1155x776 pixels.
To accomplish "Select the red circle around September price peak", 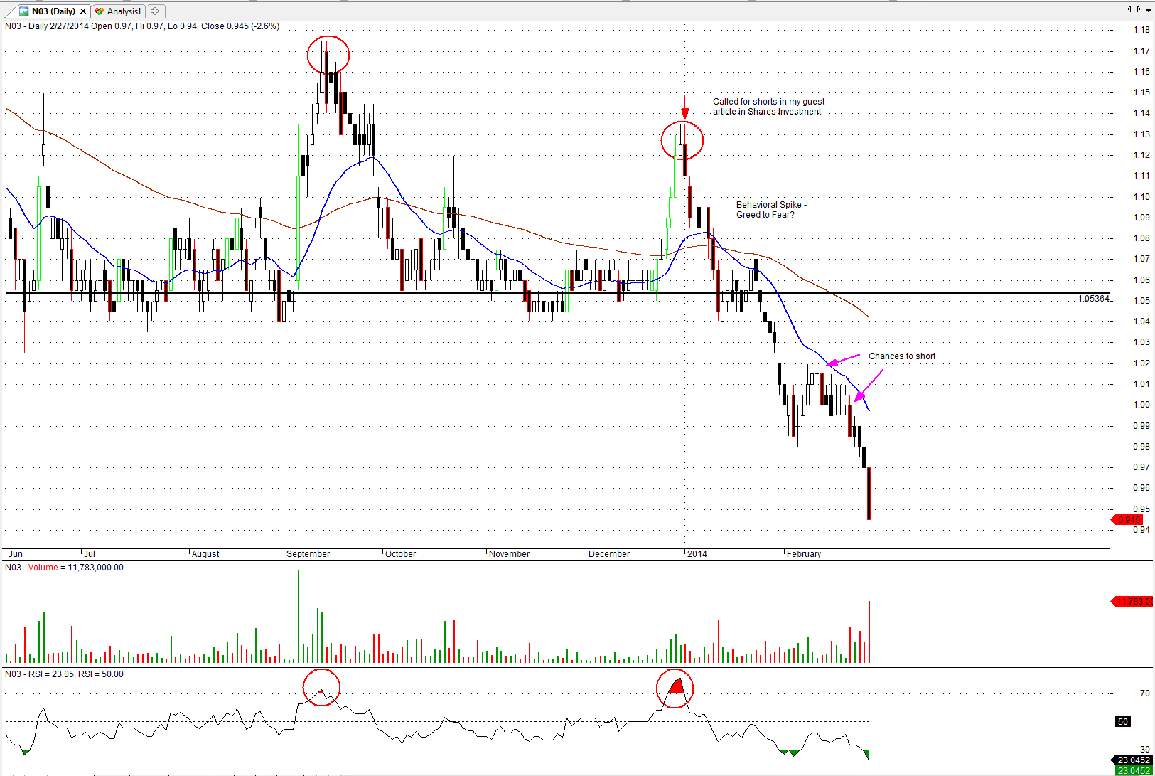I will pos(328,55).
